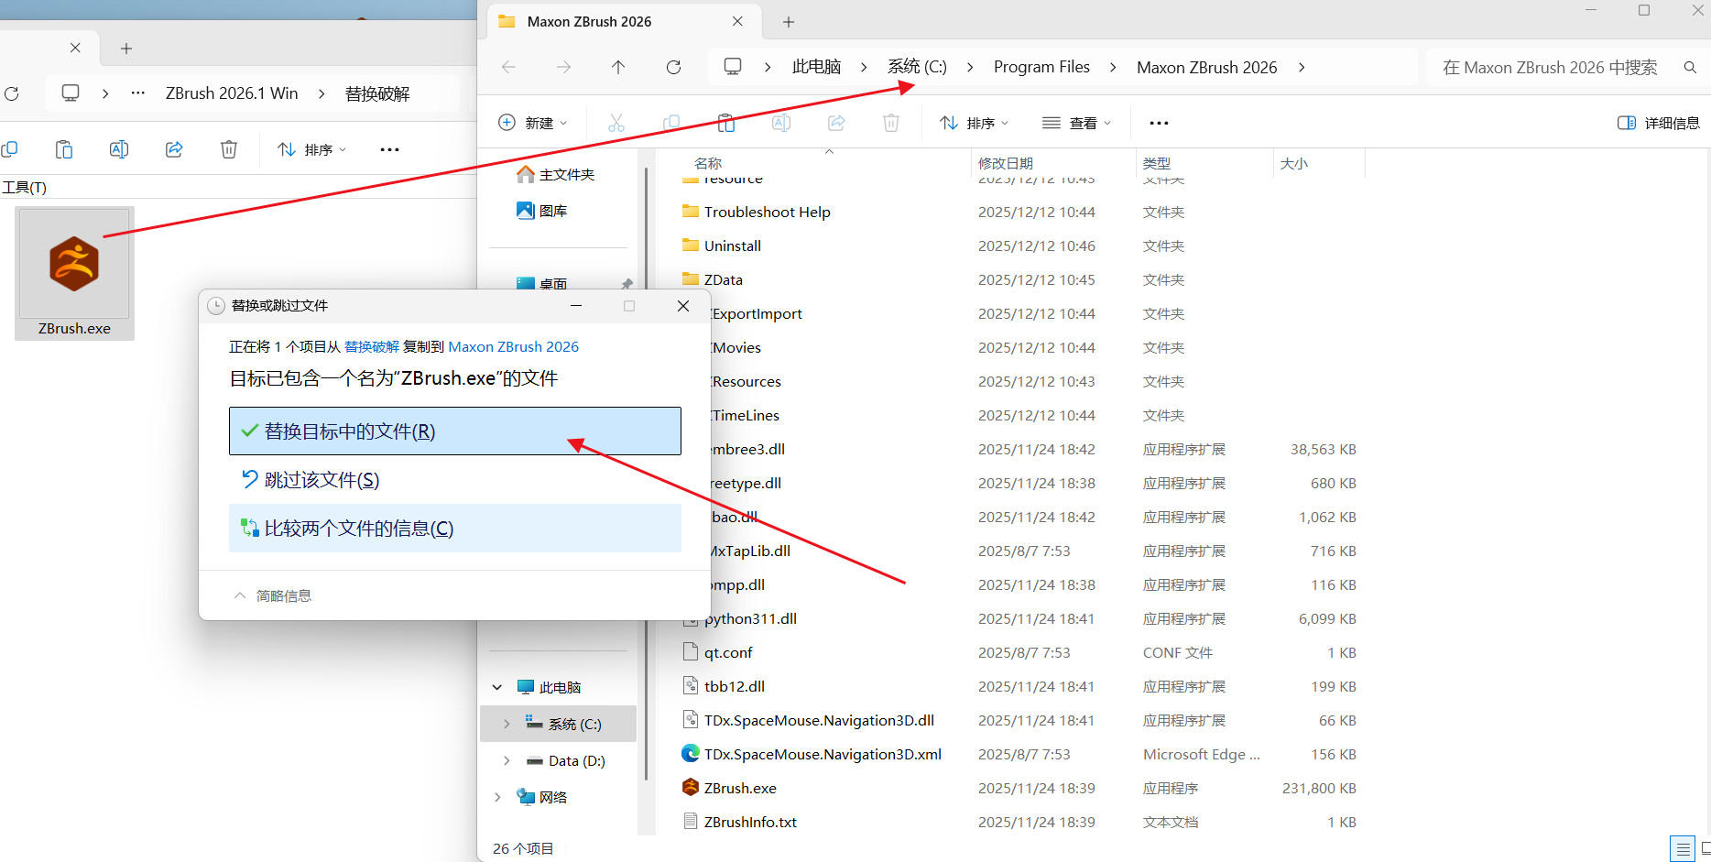The image size is (1711, 862).
Task: Click the refresh icon in right window
Action: 673,67
